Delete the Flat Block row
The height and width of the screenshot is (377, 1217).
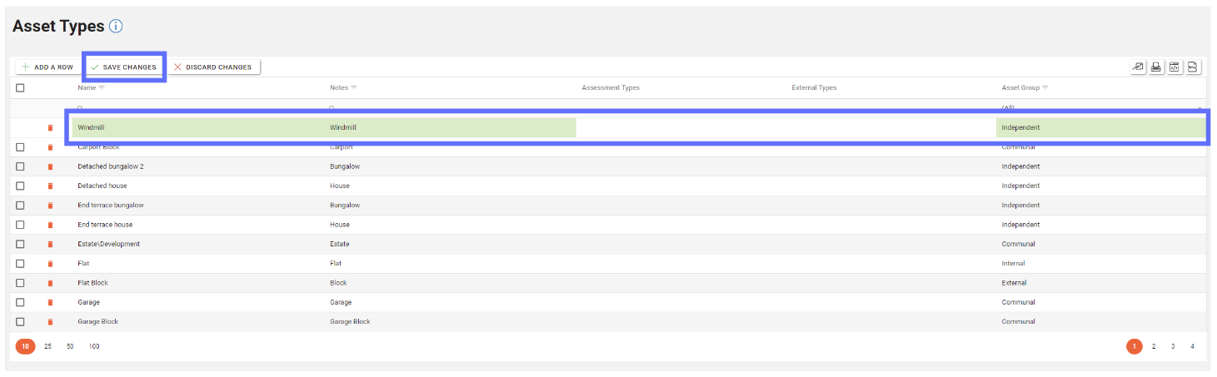point(50,283)
